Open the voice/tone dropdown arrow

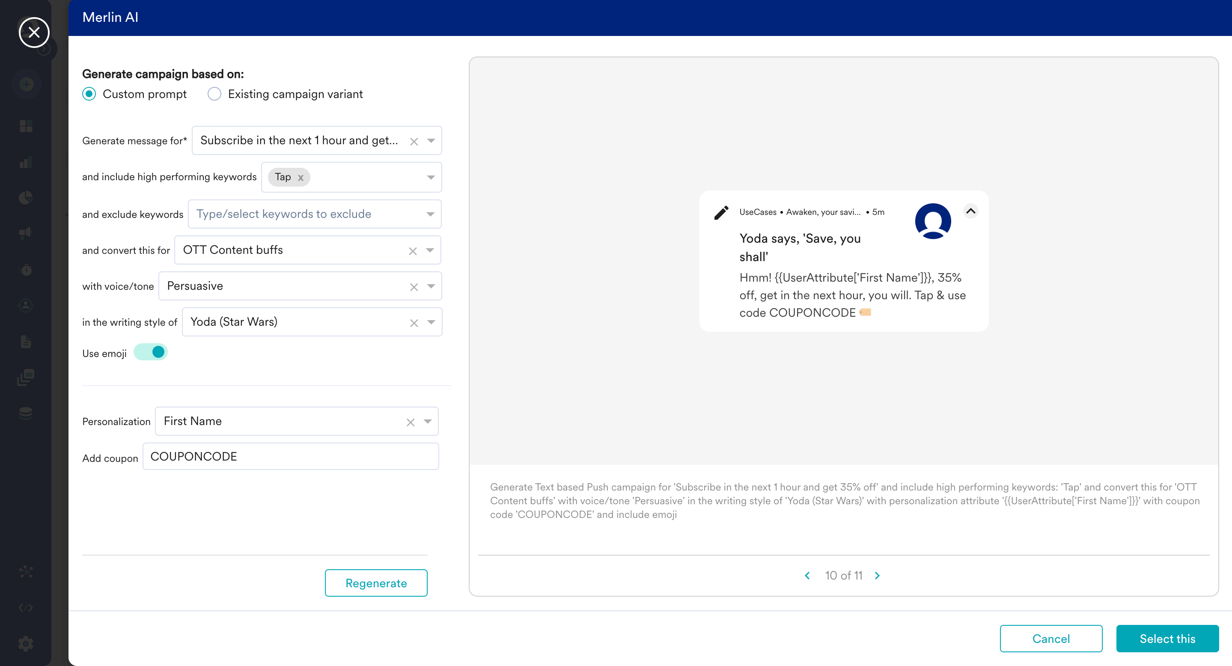[x=431, y=286]
